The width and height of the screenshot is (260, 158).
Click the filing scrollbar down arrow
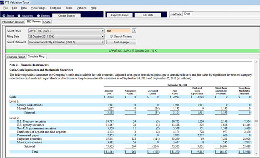pos(256,154)
